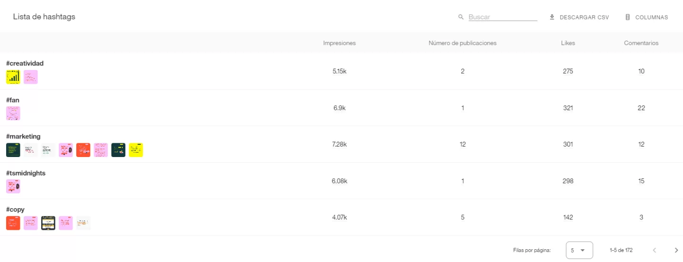Go to the next page arrow
Image resolution: width=683 pixels, height=262 pixels.
pyautogui.click(x=676, y=250)
